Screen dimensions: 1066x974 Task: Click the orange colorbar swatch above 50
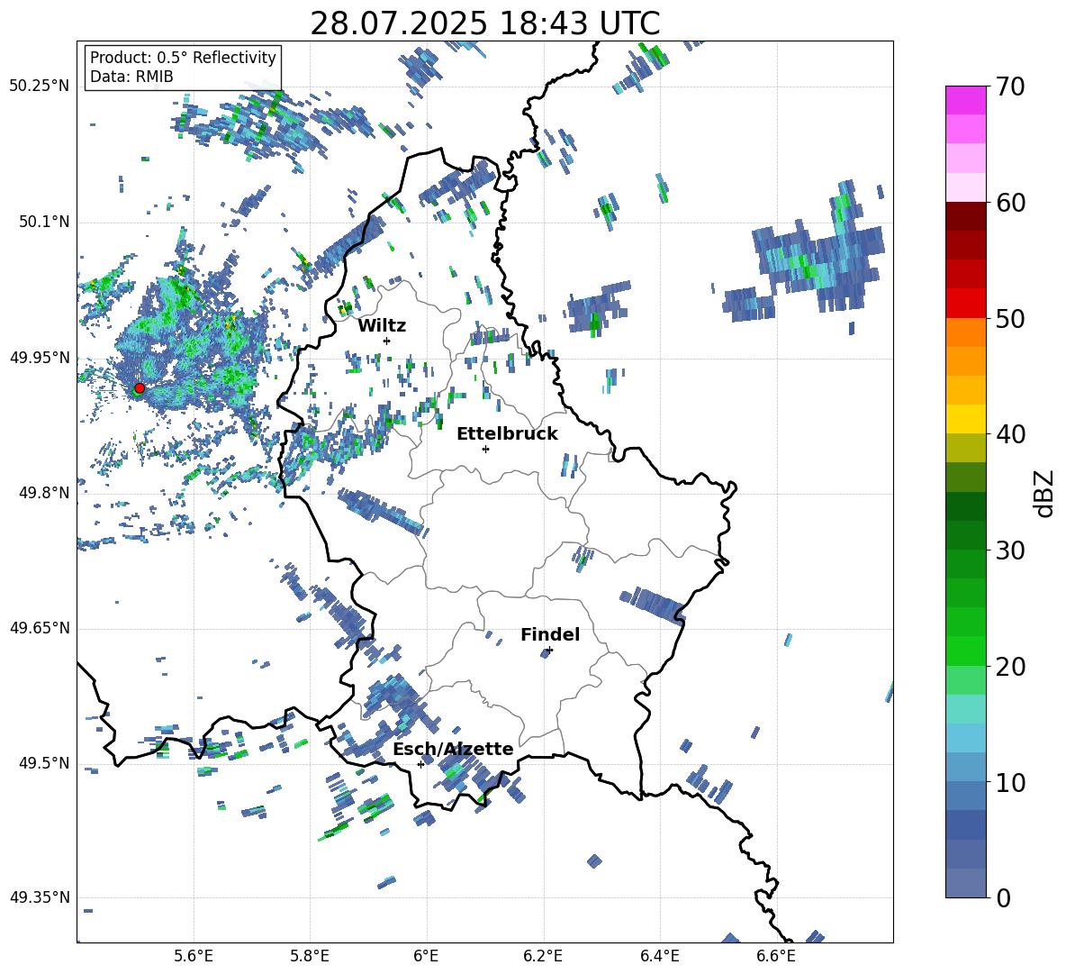point(966,332)
